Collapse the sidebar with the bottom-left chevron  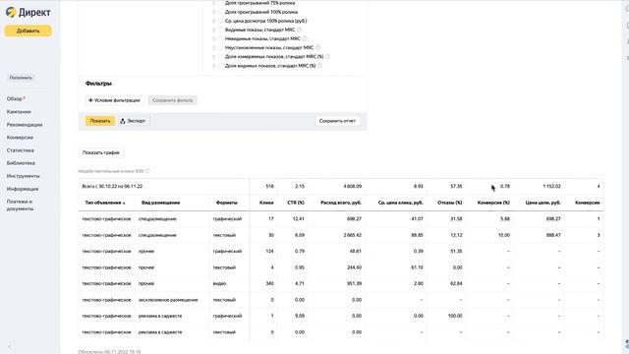(9, 347)
